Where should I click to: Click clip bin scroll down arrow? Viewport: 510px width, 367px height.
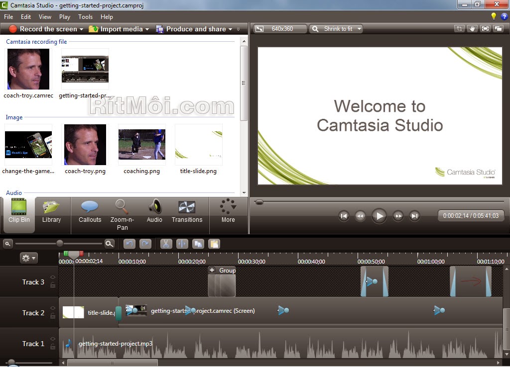tap(244, 192)
